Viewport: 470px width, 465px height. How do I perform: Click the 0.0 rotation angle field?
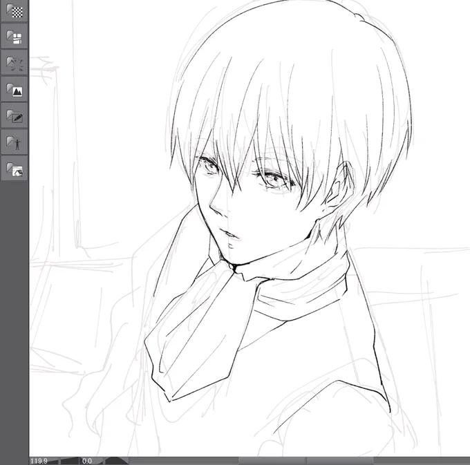click(87, 461)
